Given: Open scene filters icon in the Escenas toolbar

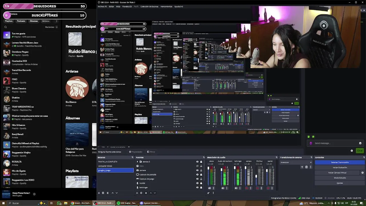Looking at the screenshot, I should click(x=108, y=193).
